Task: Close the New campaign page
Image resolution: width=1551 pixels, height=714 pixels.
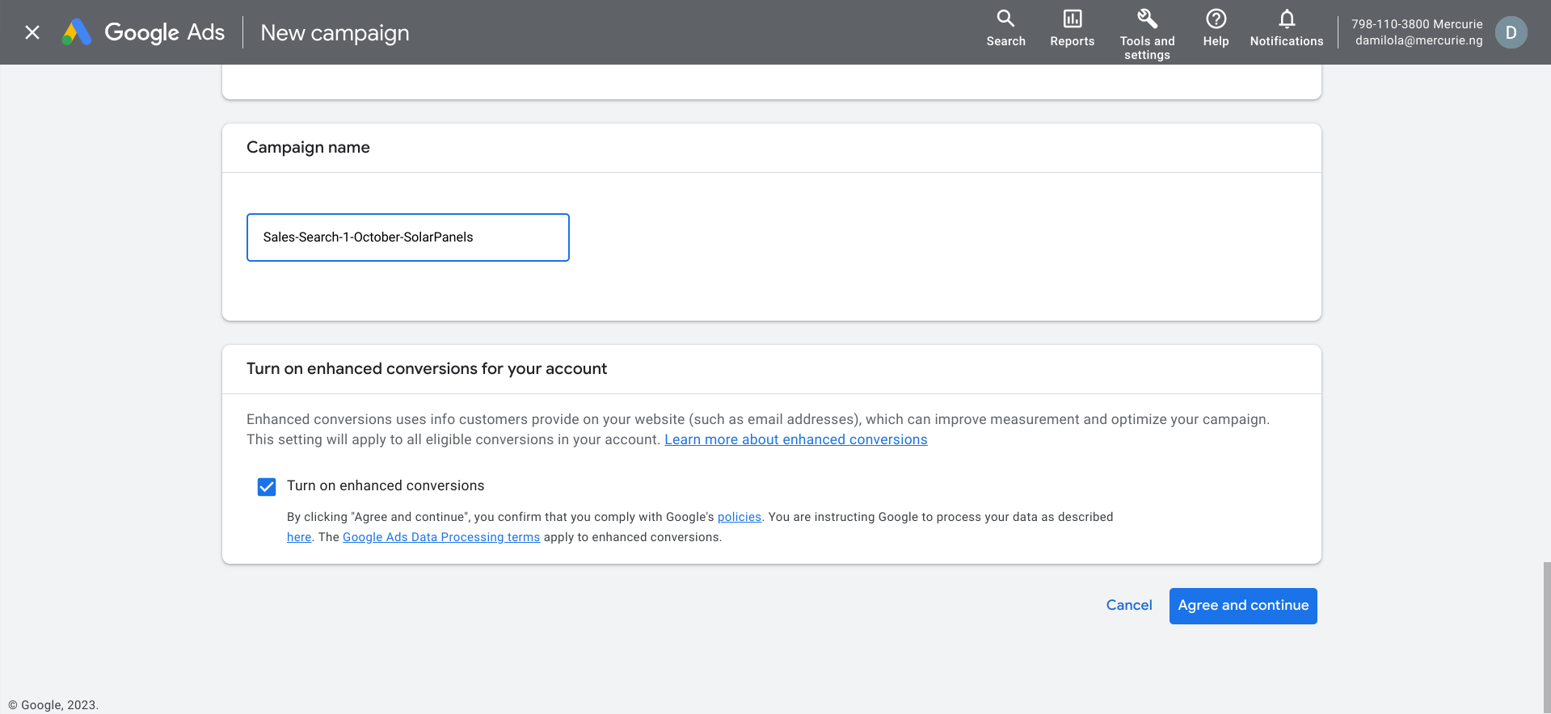Action: point(32,32)
